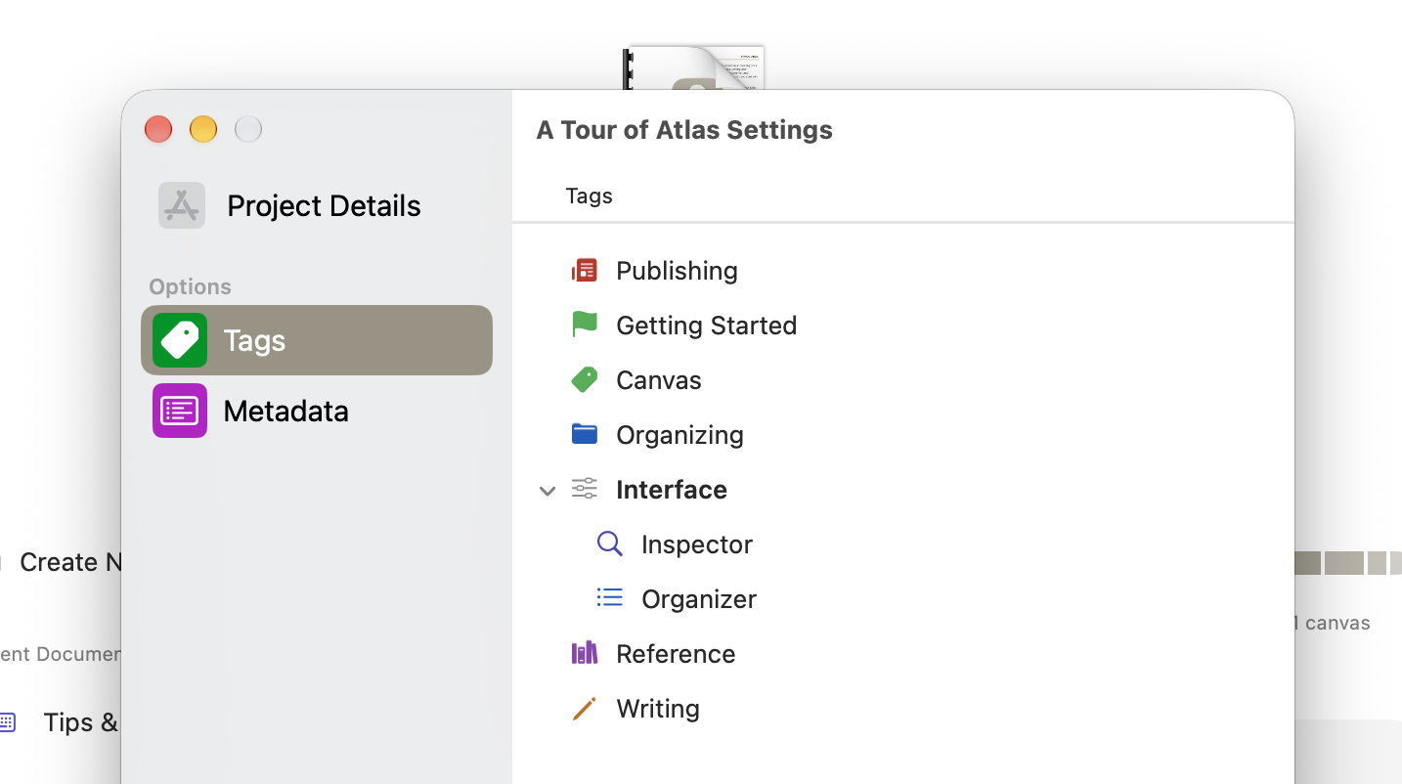1402x784 pixels.
Task: Select the Inspector sub-tag
Action: tap(697, 544)
